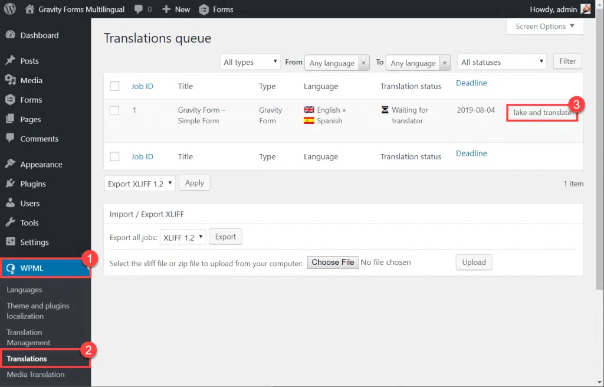Image resolution: width=604 pixels, height=387 pixels.
Task: Toggle select-all checkbox in table footer
Action: tap(115, 156)
